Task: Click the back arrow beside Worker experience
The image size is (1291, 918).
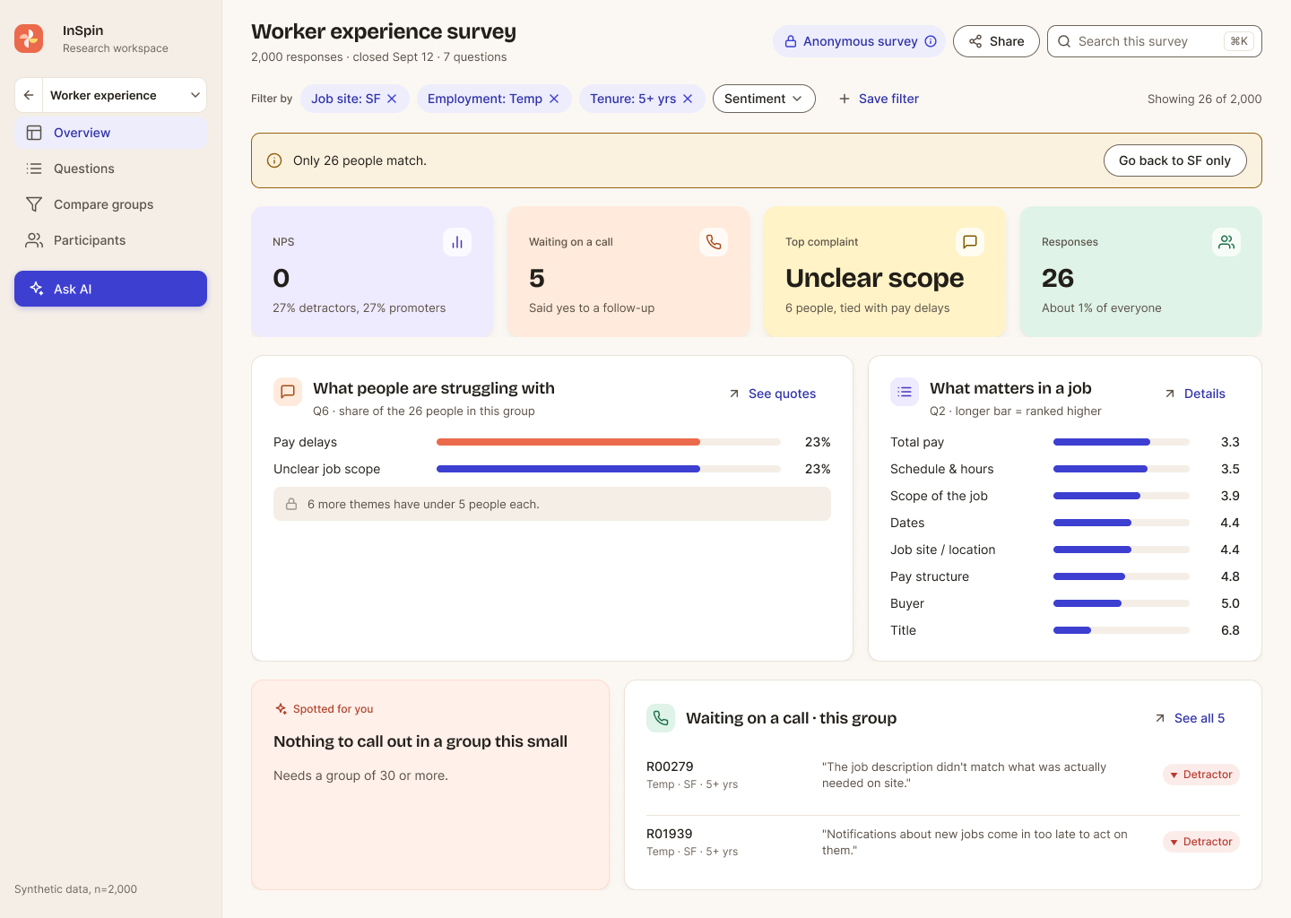Action: point(29,95)
